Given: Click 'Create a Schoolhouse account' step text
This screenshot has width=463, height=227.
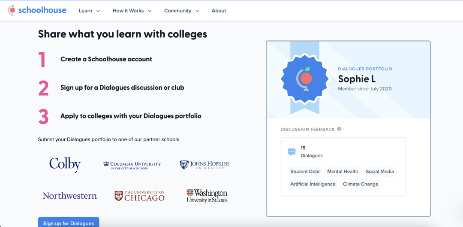Looking at the screenshot, I should coord(106,59).
